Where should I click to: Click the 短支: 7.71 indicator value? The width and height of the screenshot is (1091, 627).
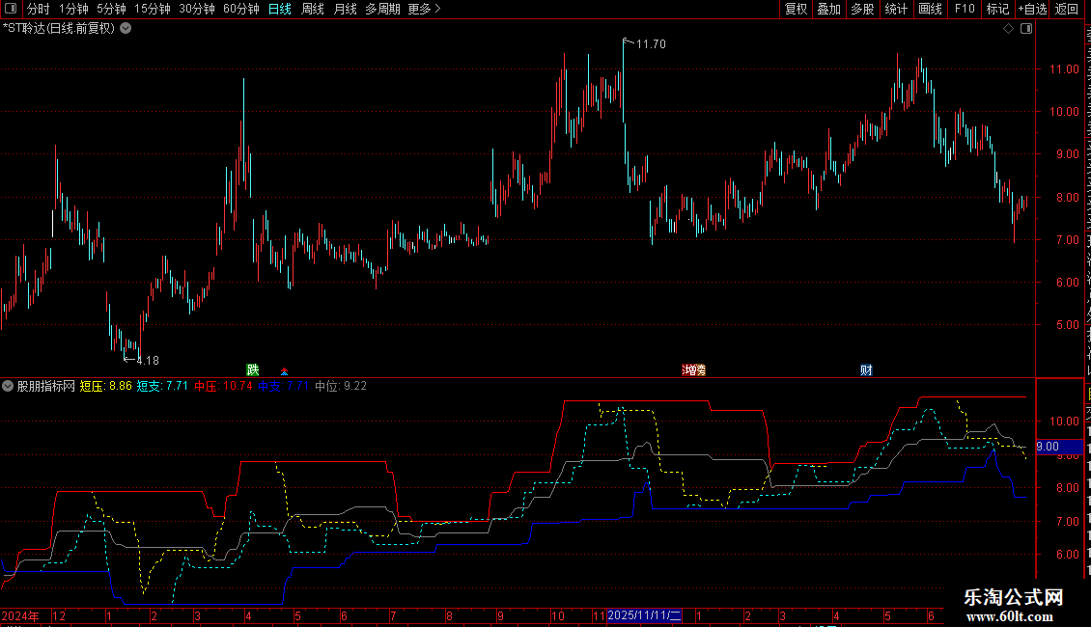tap(162, 386)
